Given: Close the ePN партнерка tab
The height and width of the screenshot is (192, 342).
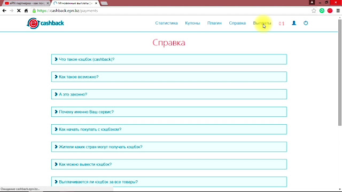Looking at the screenshot, I should tap(48, 3).
